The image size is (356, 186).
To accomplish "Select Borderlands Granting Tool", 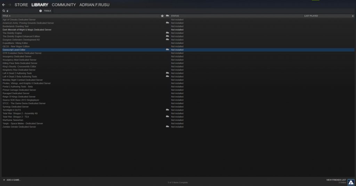I will click(15, 26).
